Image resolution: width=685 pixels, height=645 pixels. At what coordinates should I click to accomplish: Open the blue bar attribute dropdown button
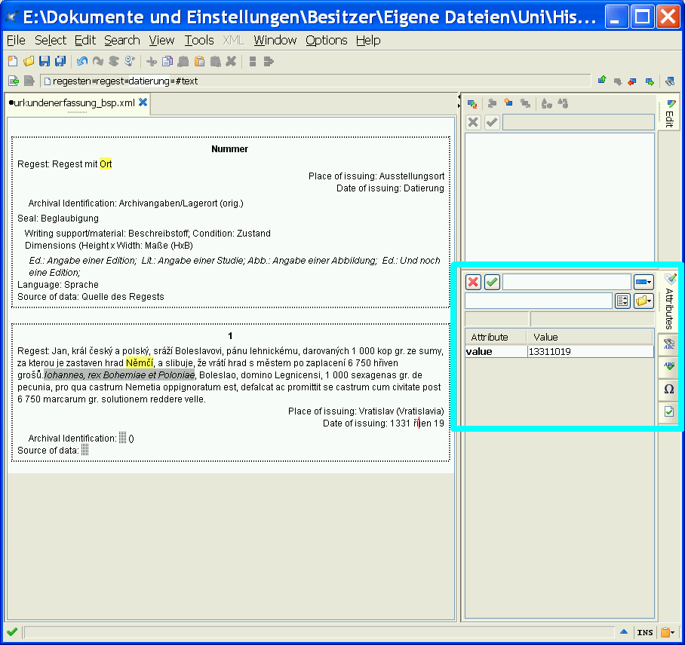644,282
